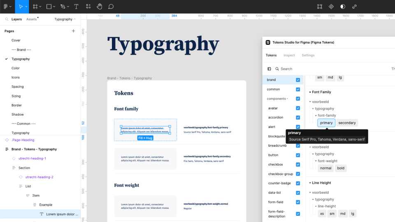Viewport: 395px width, 222px height.
Task: Click the instance icon beside utrecht-heading-2
Action: pyautogui.click(x=21, y=177)
